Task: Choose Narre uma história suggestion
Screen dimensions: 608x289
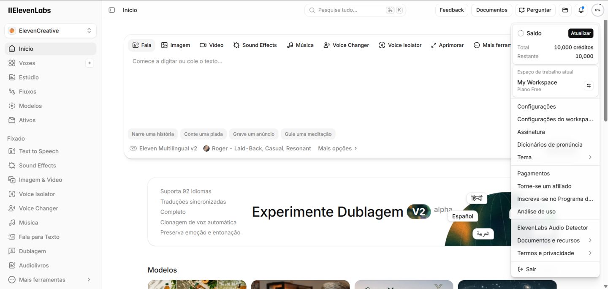Action: (x=153, y=134)
